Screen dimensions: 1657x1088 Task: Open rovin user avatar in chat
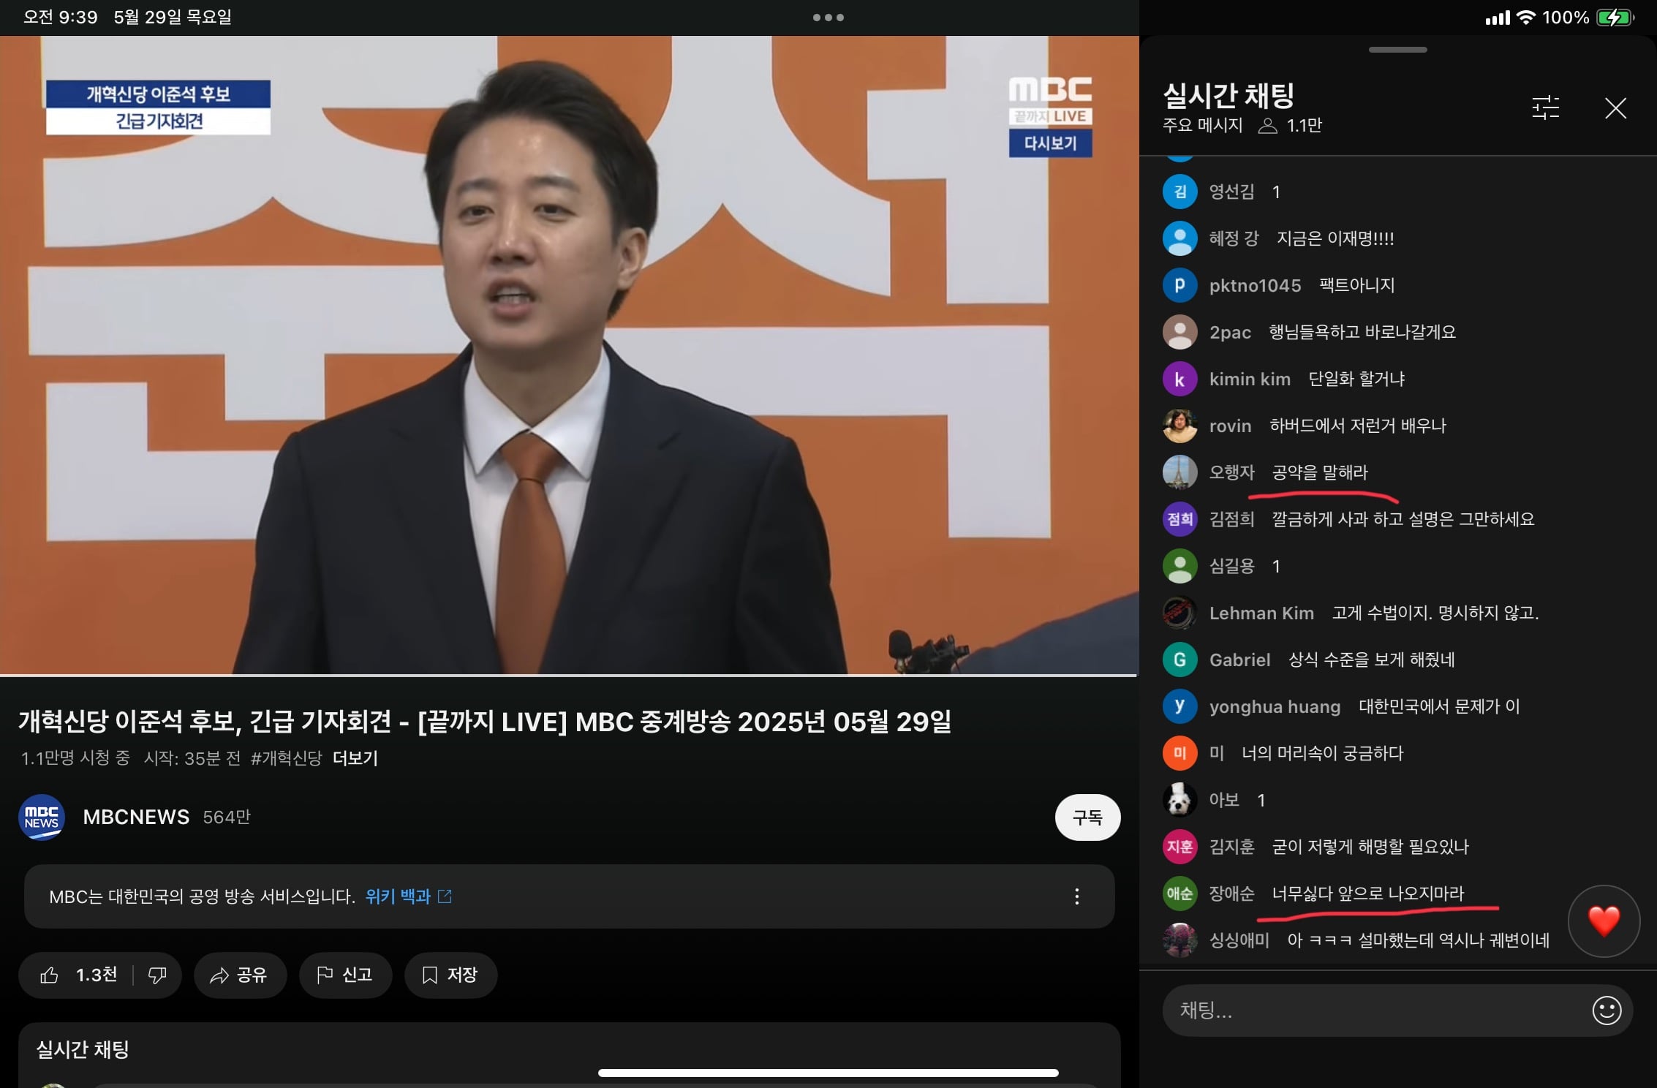pyautogui.click(x=1179, y=426)
